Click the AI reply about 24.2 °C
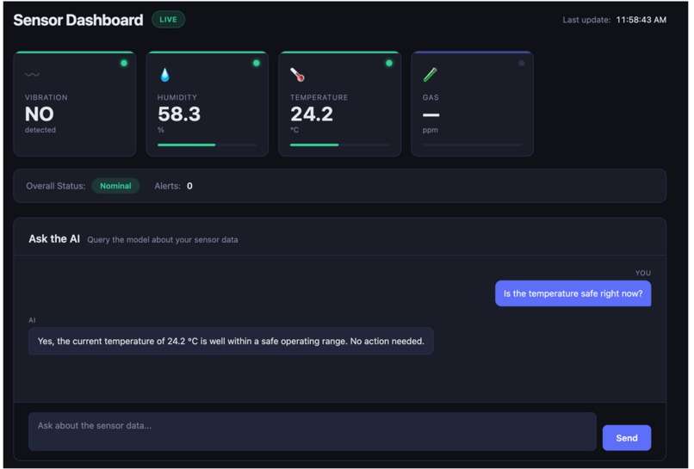The height and width of the screenshot is (469, 694). pyautogui.click(x=231, y=341)
